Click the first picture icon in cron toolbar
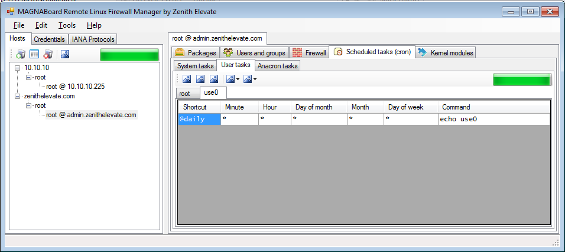Screen dimensions: 565x252 [187, 79]
